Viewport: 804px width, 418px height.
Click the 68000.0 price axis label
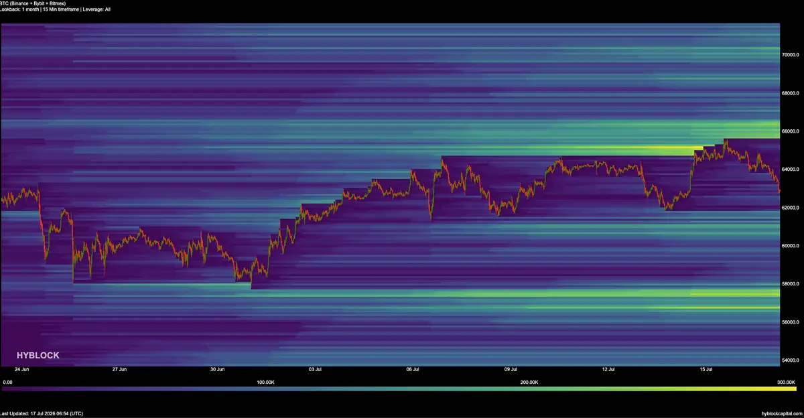[792, 93]
